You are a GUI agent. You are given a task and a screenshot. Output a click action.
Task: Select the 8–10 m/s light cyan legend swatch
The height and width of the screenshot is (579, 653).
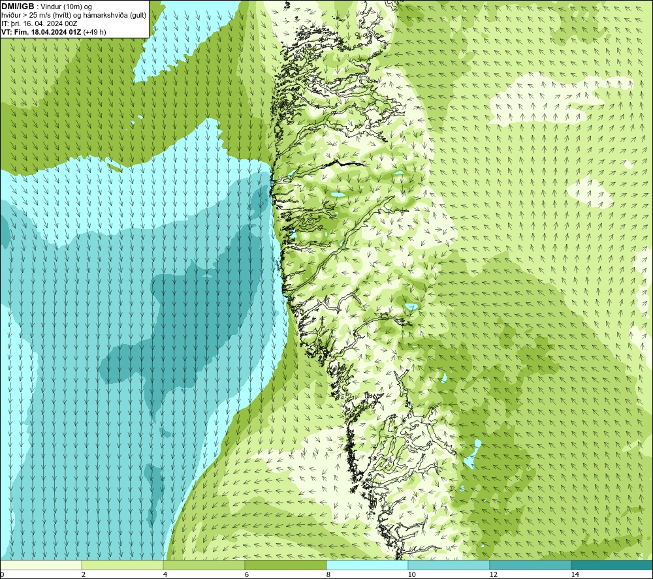point(367,565)
